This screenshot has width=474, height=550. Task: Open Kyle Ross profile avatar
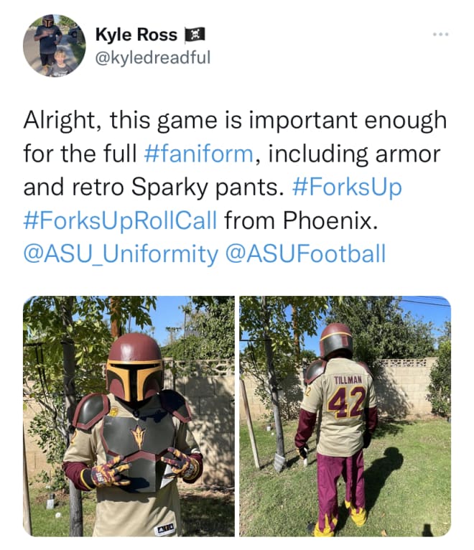click(x=55, y=46)
